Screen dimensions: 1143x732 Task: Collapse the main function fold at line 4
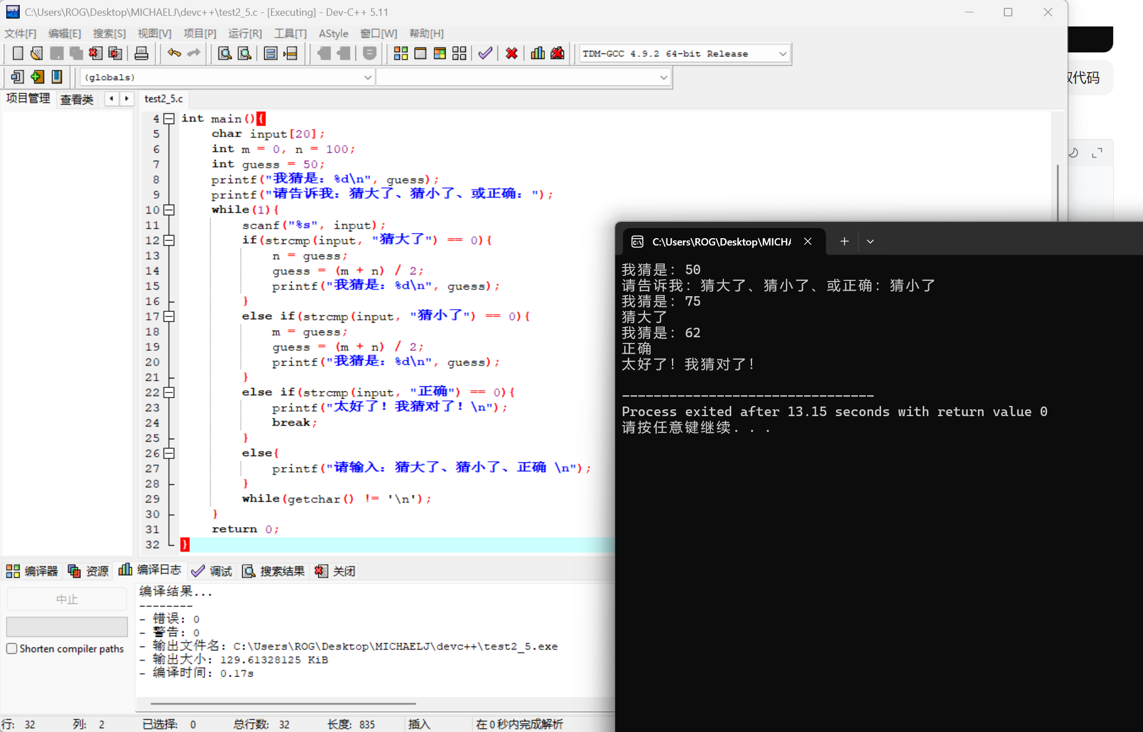(x=169, y=119)
